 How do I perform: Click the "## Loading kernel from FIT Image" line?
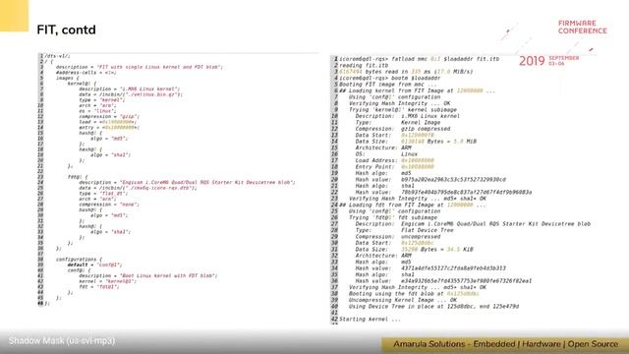(417, 90)
